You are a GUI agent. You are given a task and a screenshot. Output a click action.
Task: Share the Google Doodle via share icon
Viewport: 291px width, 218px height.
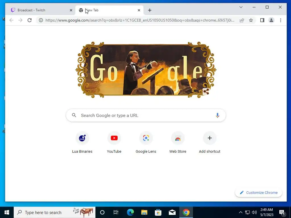pos(206,92)
